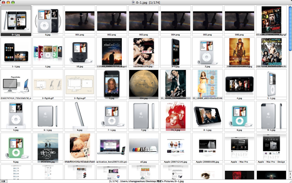
Task: Open the 001.png thumbnail
Action: (x=80, y=21)
